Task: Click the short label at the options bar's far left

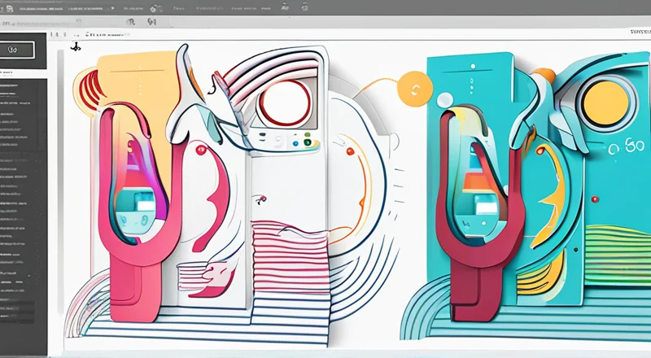Action: pos(10,22)
